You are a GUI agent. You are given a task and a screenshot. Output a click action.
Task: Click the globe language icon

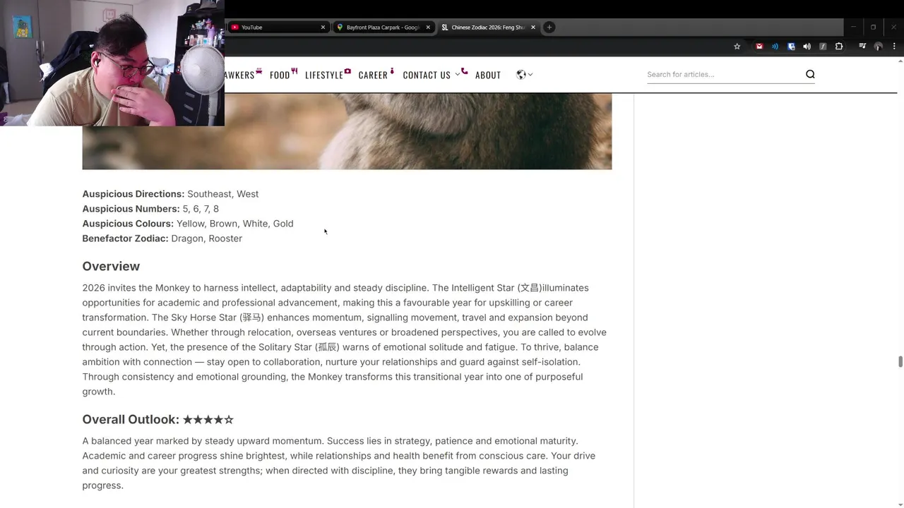pos(521,75)
